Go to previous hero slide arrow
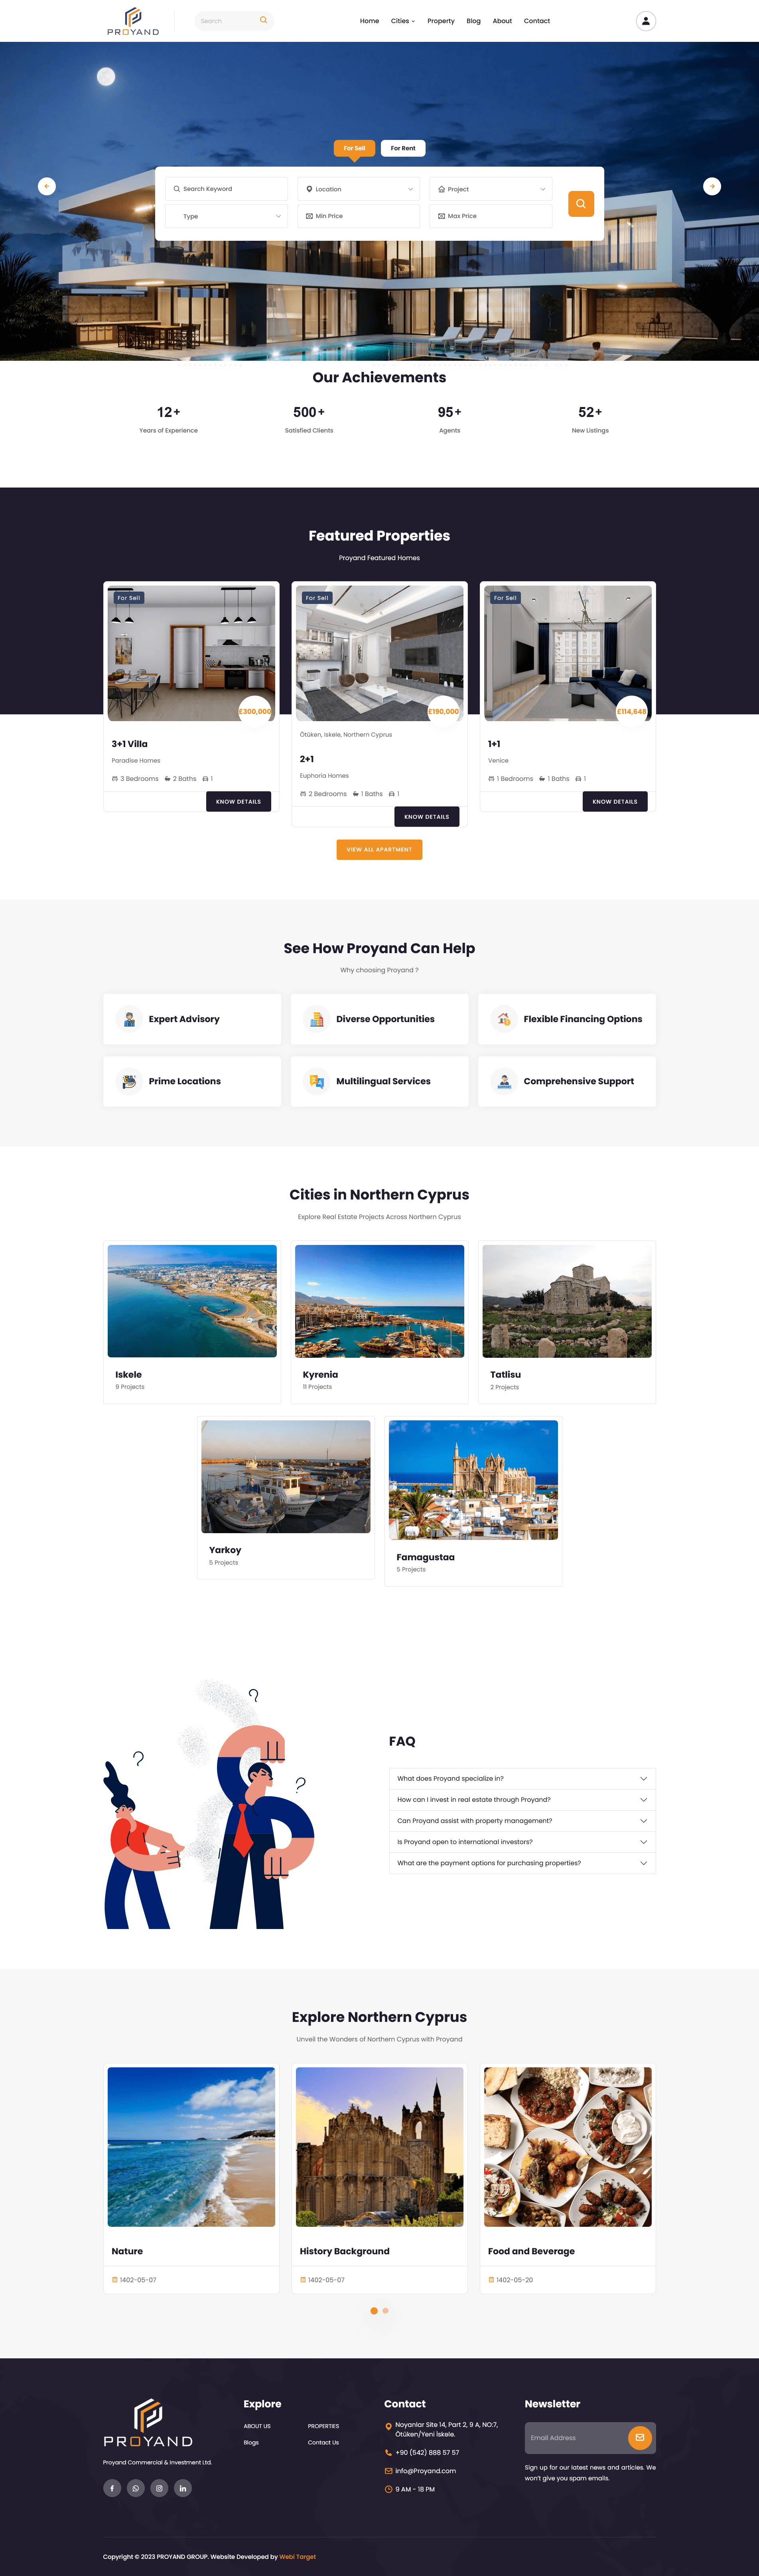 tap(47, 186)
